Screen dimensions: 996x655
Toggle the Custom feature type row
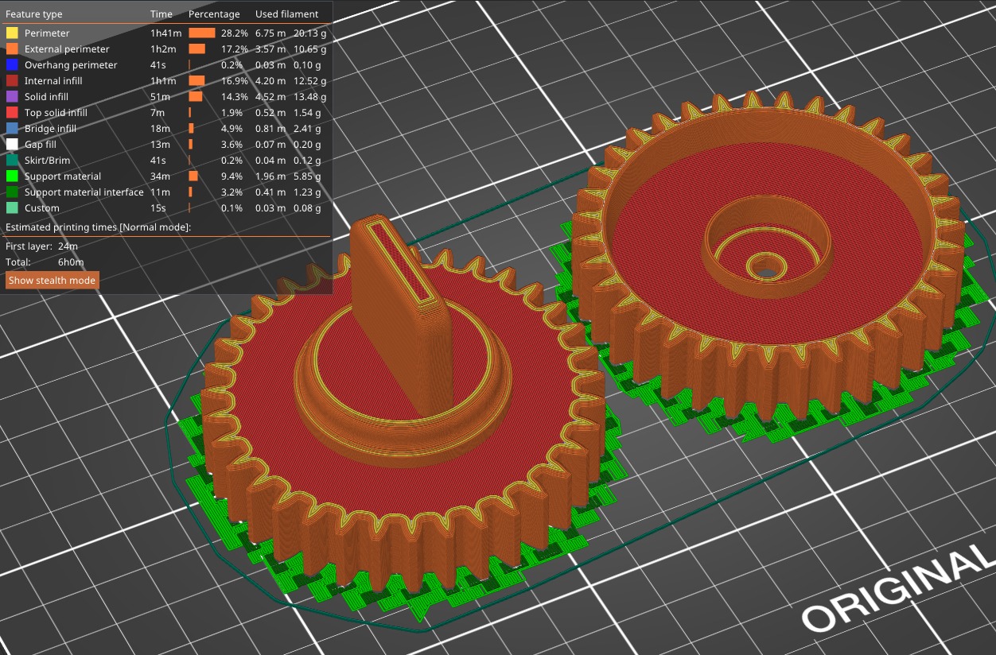[x=41, y=208]
